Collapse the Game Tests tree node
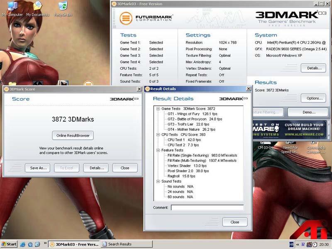Image resolution: width=332 pixels, height=249 pixels. [158, 108]
